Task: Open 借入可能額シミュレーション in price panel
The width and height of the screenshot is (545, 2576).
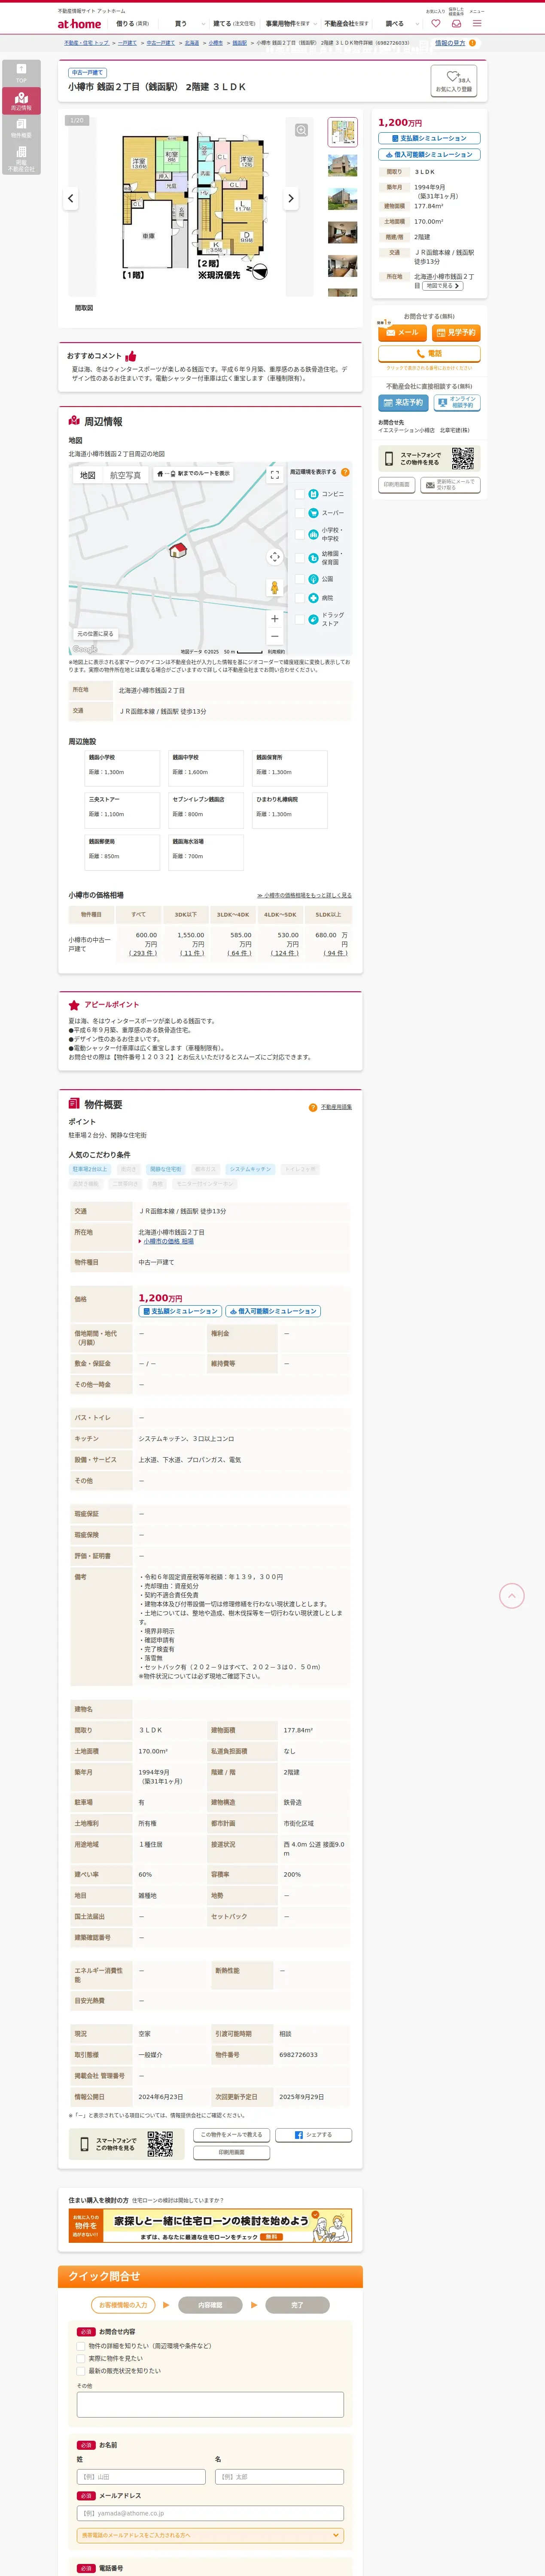Action: (x=429, y=155)
